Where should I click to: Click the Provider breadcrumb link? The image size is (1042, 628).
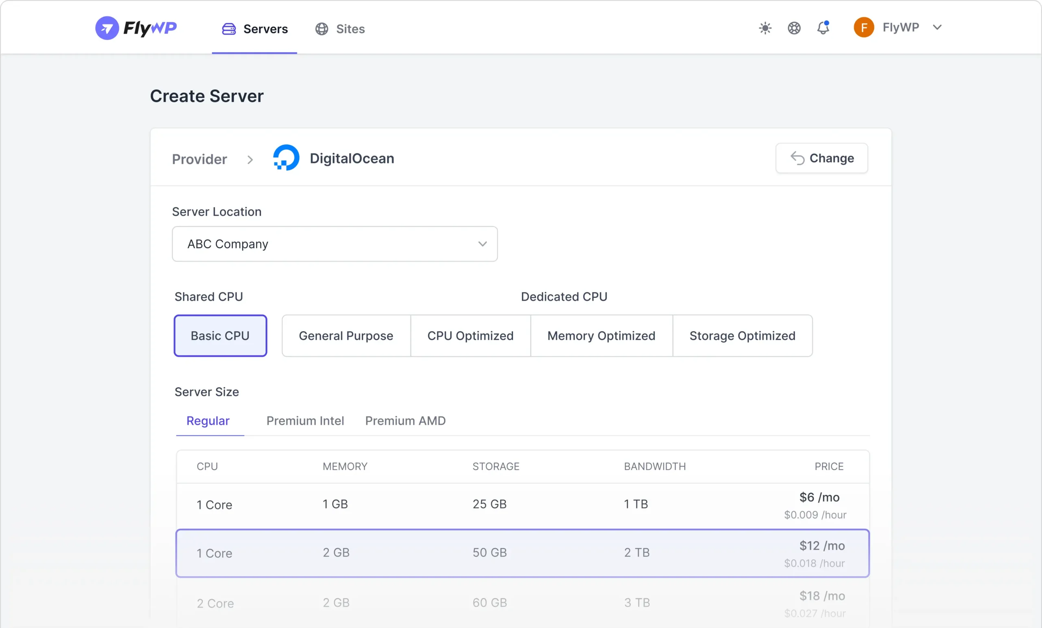point(199,159)
